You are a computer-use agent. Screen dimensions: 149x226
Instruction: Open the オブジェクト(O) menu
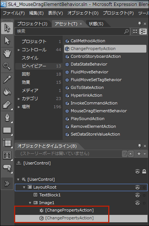pos(83,13)
